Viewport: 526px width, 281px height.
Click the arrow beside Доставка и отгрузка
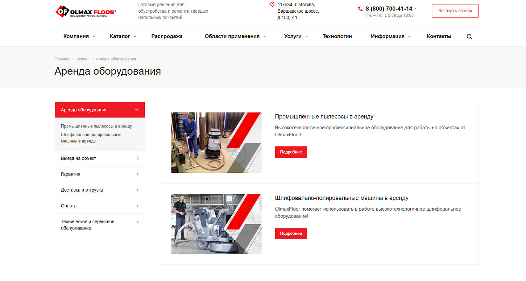(137, 190)
